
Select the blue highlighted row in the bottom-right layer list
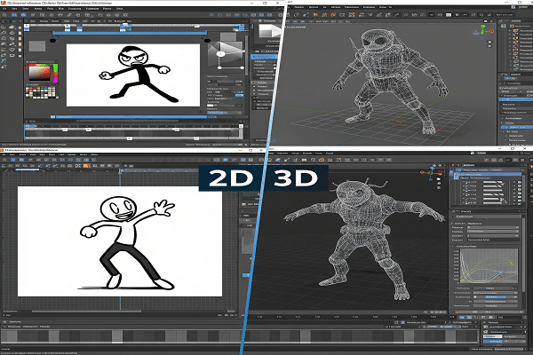click(489, 175)
